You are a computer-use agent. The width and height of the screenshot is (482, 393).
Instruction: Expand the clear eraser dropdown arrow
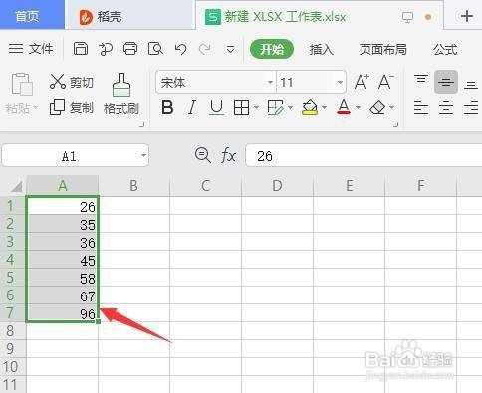tap(392, 107)
